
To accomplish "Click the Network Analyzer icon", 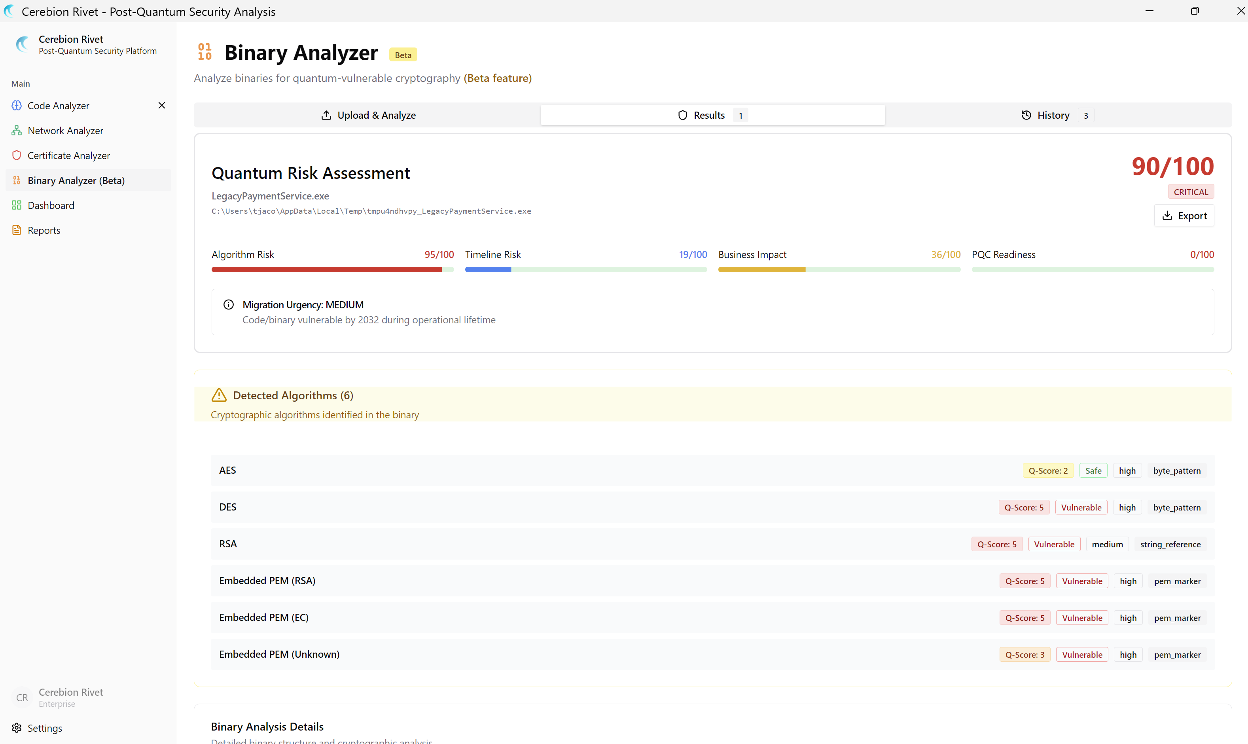I will [17, 130].
